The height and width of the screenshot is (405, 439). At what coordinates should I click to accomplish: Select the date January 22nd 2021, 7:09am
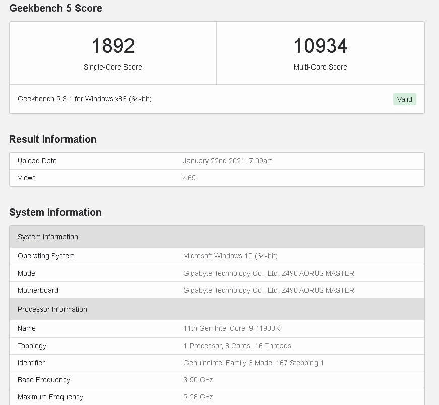pos(228,161)
